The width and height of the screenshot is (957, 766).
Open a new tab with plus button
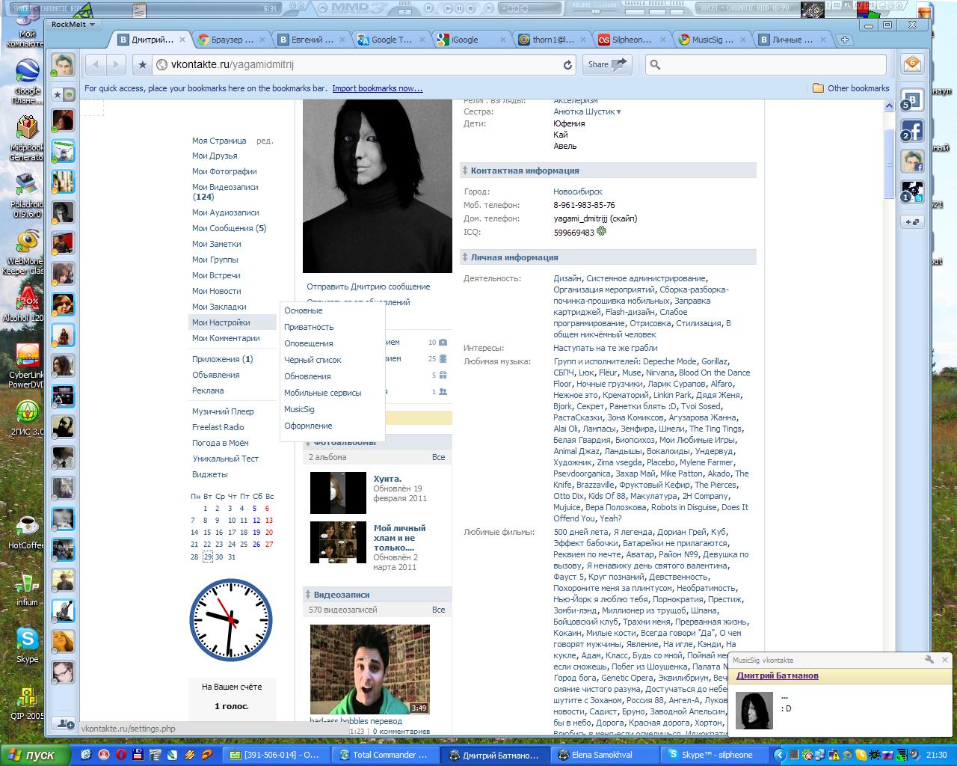(845, 40)
